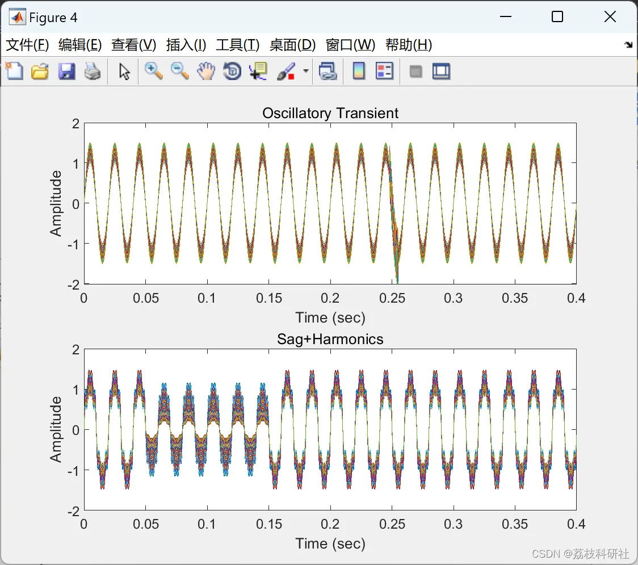638x565 pixels.
Task: Enable the Pan hand tool
Action: (x=206, y=71)
